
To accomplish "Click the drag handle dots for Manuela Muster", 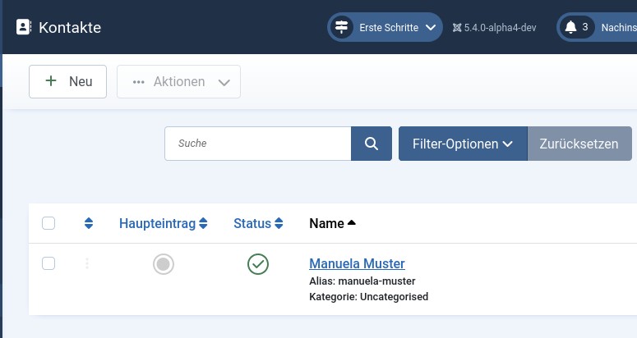I will click(x=87, y=263).
